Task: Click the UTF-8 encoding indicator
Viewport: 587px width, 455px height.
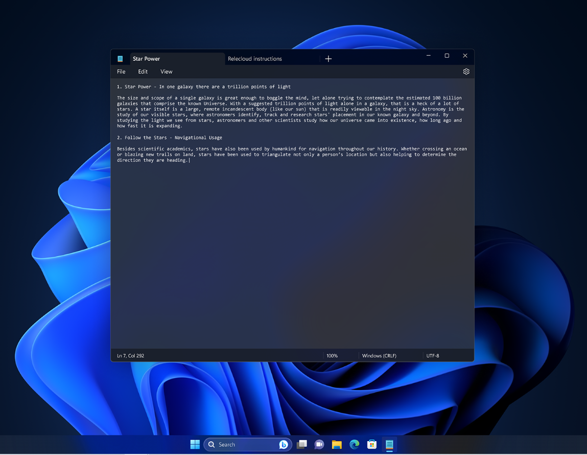Action: 433,355
